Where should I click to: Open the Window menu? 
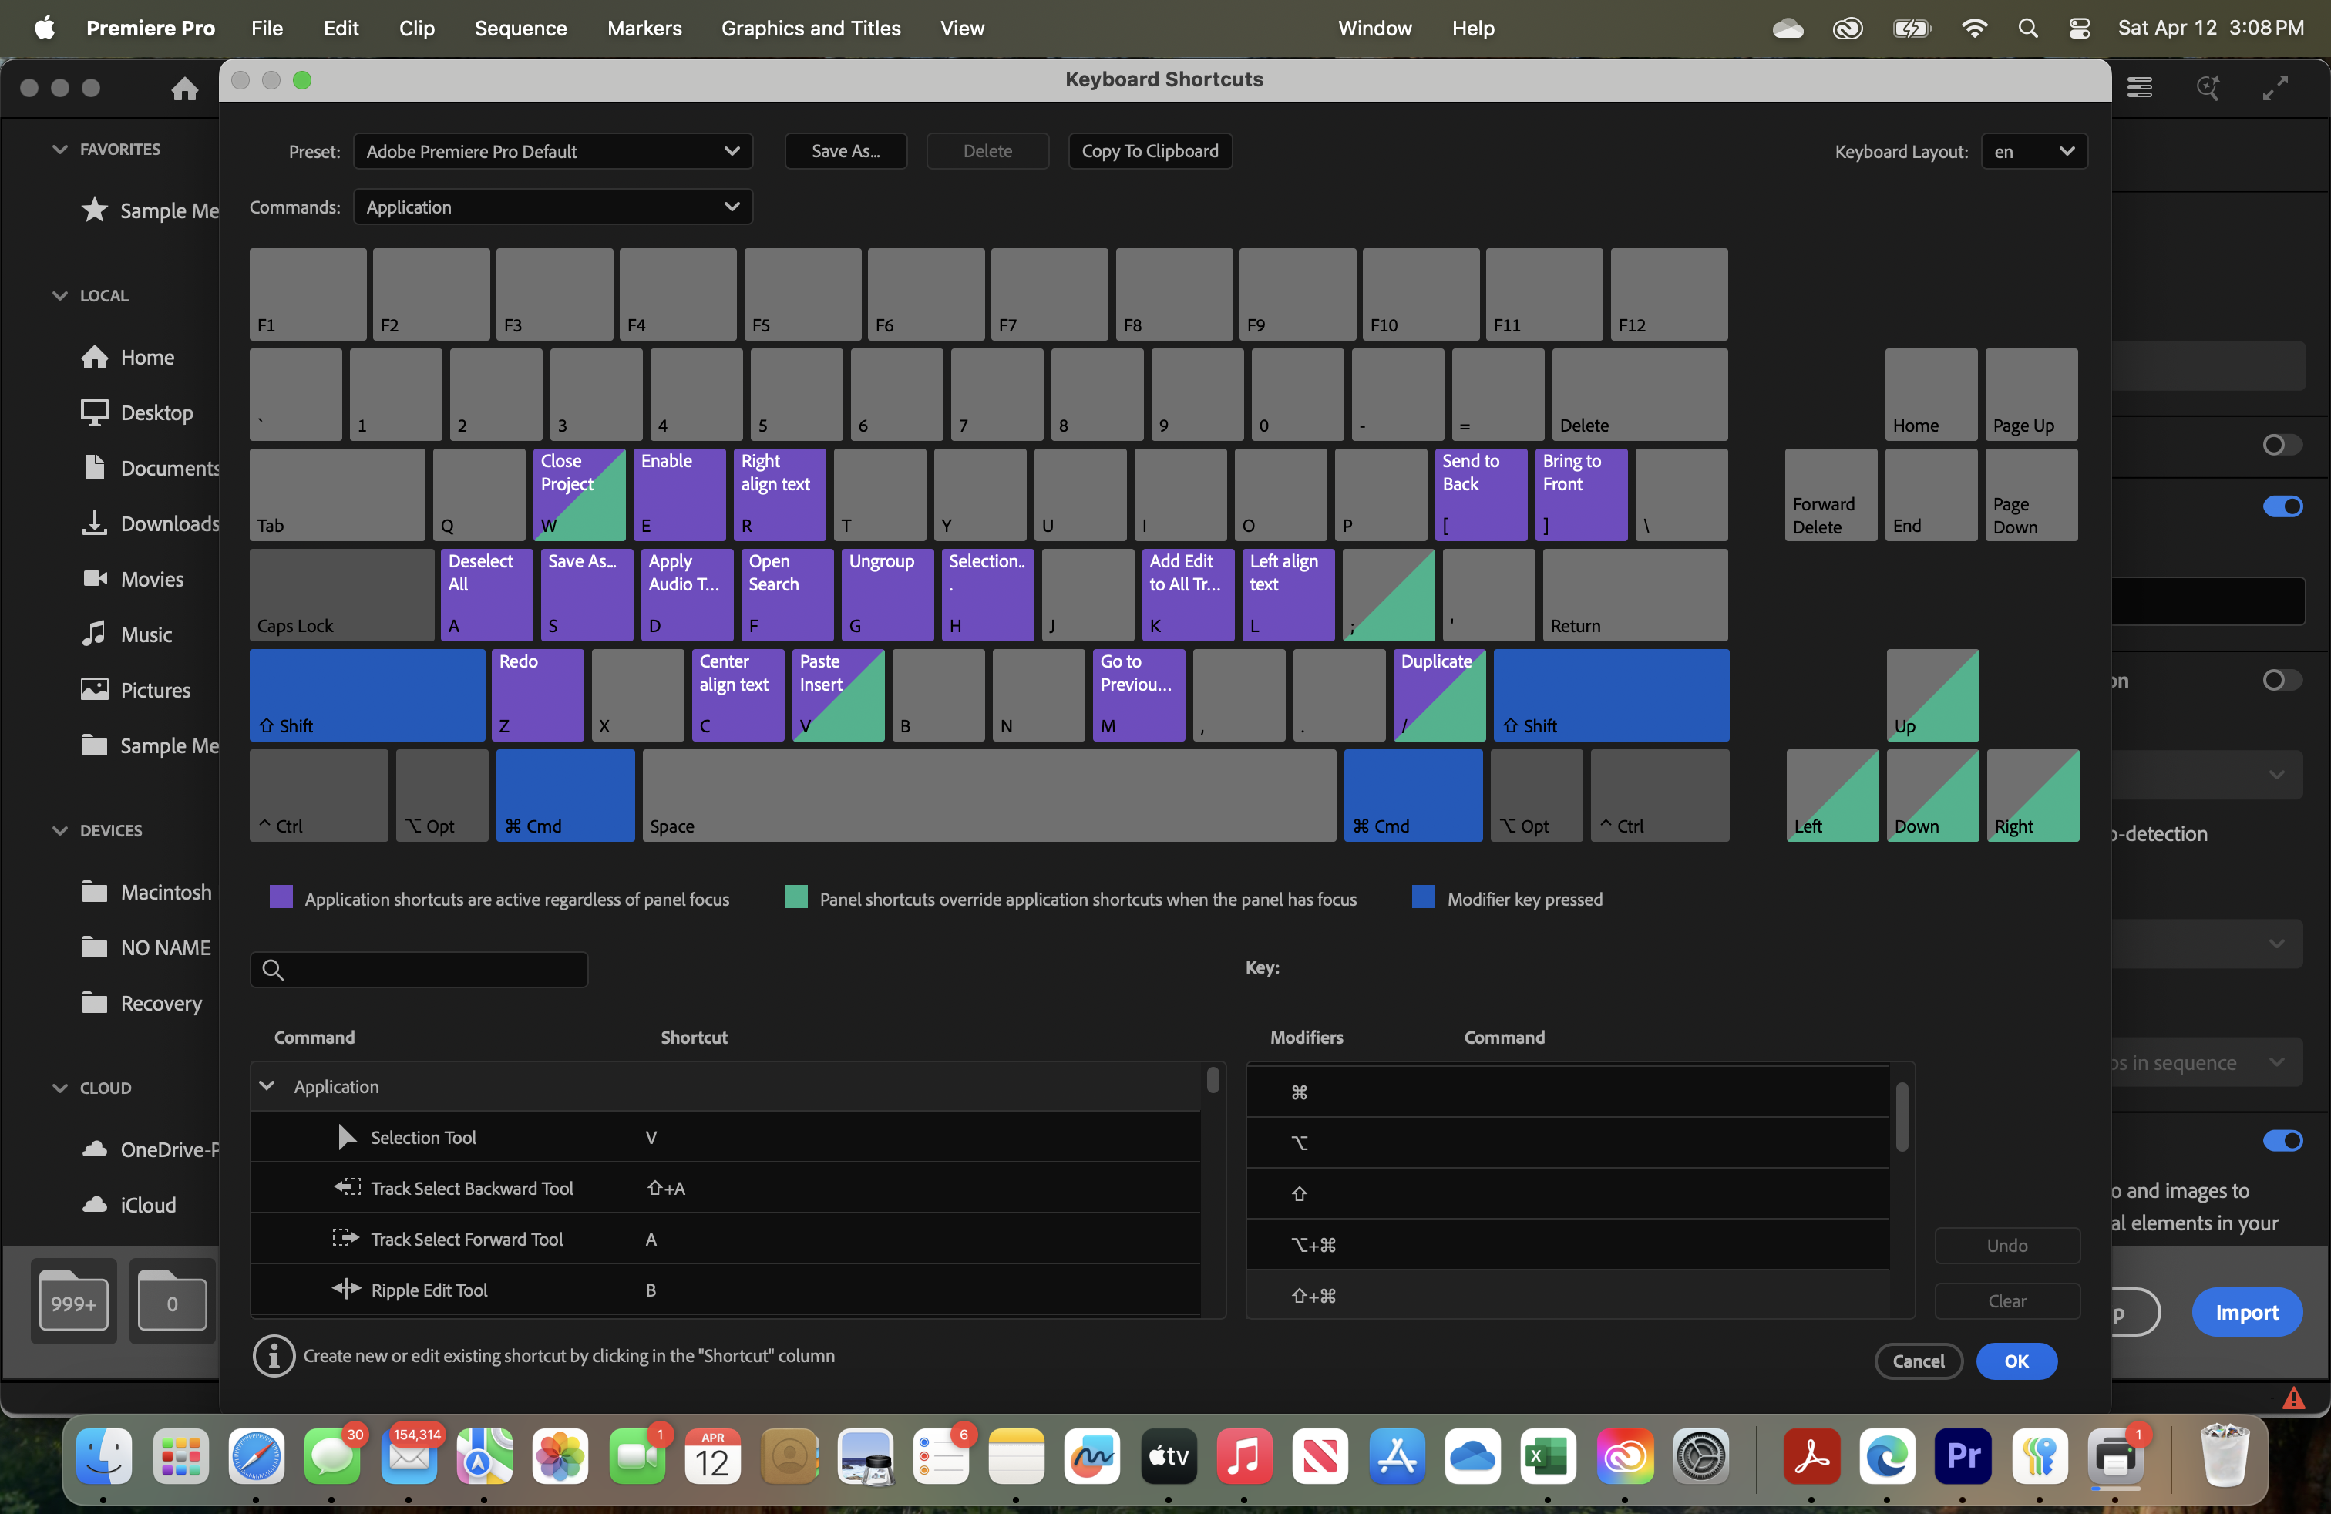click(1374, 29)
